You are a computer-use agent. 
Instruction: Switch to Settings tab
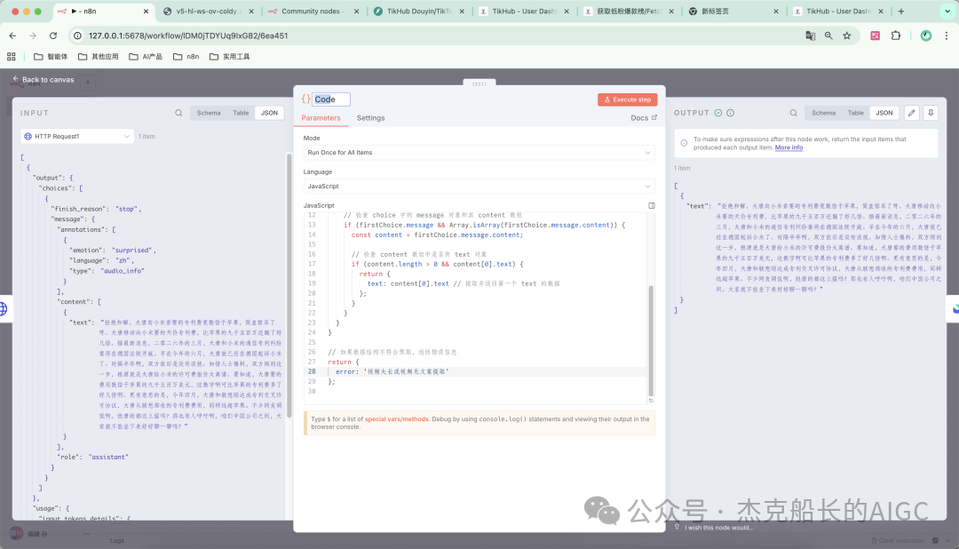370,118
